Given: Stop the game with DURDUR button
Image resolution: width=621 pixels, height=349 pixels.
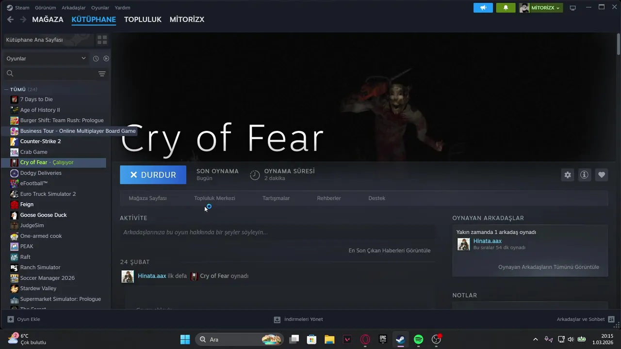Looking at the screenshot, I should coord(153,175).
